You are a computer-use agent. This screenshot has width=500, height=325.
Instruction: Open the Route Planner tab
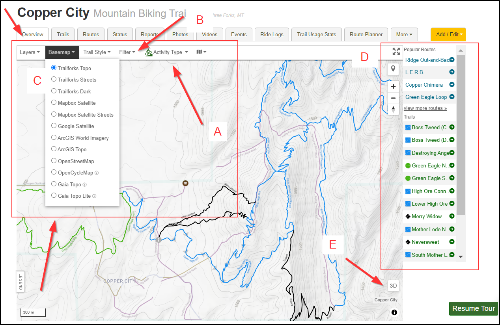pyautogui.click(x=366, y=34)
